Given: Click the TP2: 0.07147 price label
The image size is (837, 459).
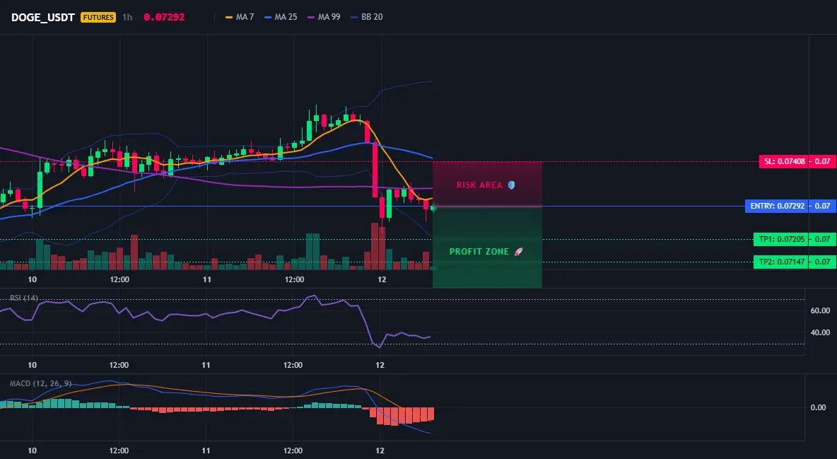Looking at the screenshot, I should pyautogui.click(x=780, y=262).
